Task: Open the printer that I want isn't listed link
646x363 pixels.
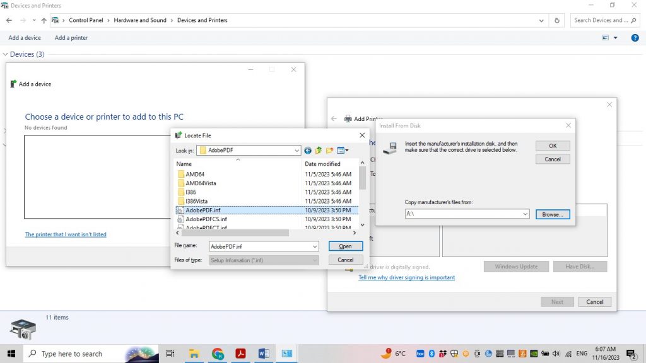Action: (x=66, y=234)
